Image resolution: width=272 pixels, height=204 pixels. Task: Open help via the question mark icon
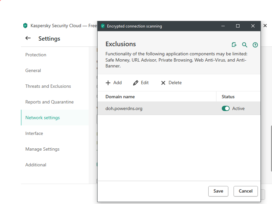[255, 45]
